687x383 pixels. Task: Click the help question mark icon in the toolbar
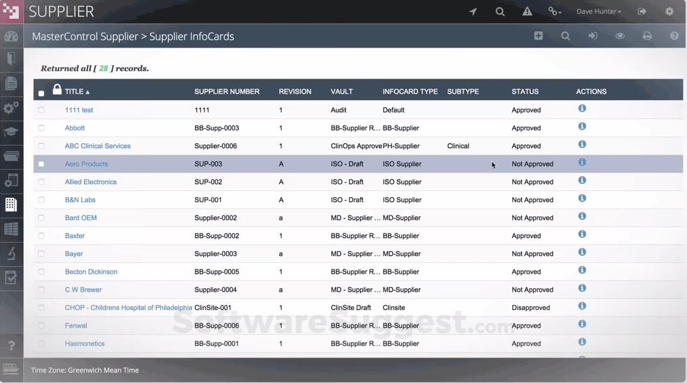tap(674, 36)
